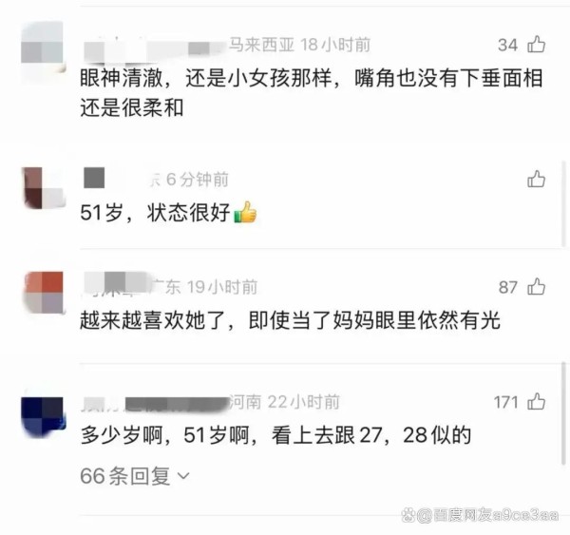Click the chevron next to 66条回复
The height and width of the screenshot is (535, 570).
coord(183,476)
